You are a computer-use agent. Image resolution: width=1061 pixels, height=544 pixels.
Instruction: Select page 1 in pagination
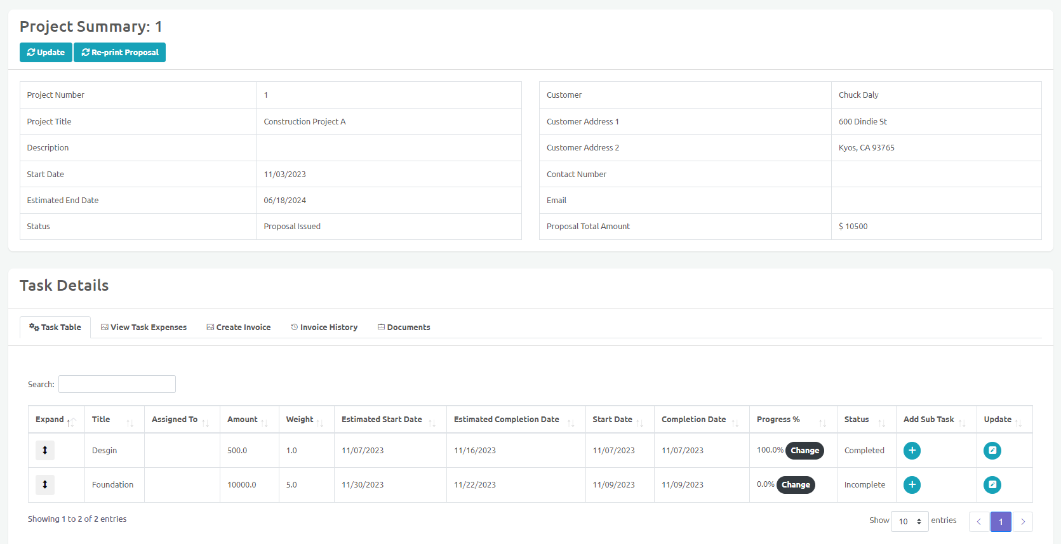point(1001,522)
